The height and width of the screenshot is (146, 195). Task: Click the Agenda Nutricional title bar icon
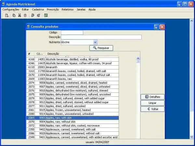click(x=3, y=4)
